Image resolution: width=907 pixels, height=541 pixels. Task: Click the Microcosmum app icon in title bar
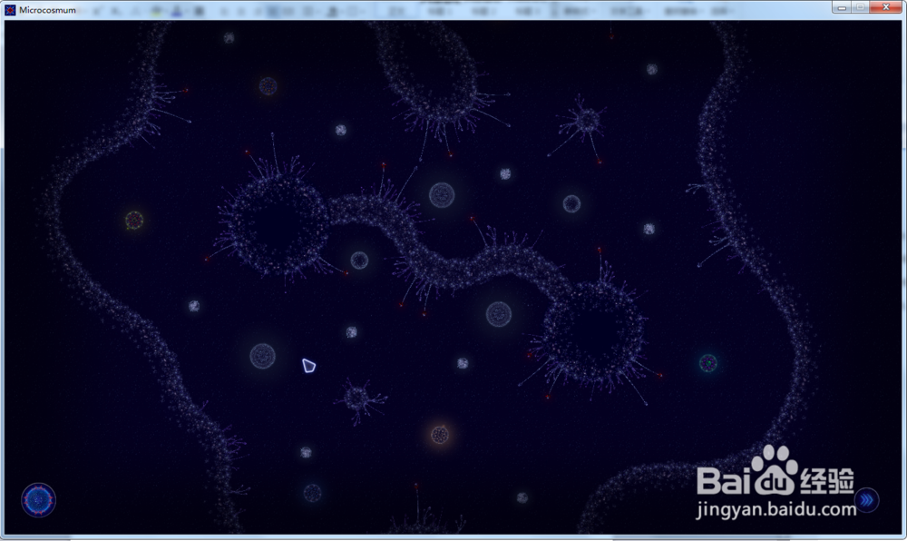[10, 10]
